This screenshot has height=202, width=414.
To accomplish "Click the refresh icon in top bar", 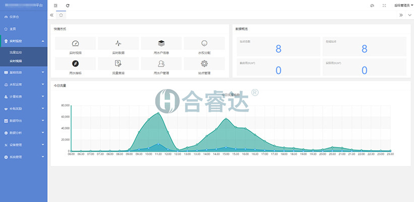I will coord(68,6).
